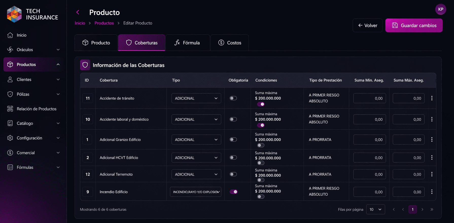Click the Volver button

coord(368,25)
